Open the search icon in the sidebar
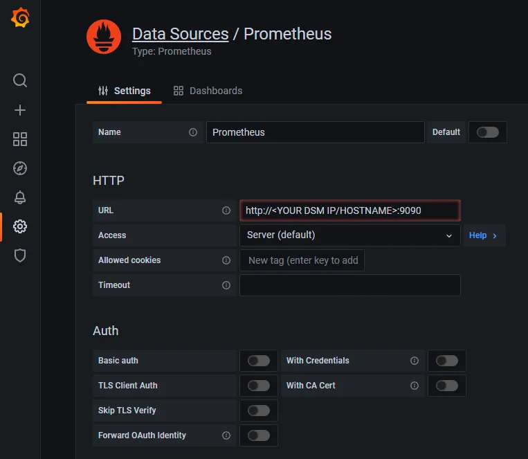Screen dimensions: 528x459 (x=20, y=80)
